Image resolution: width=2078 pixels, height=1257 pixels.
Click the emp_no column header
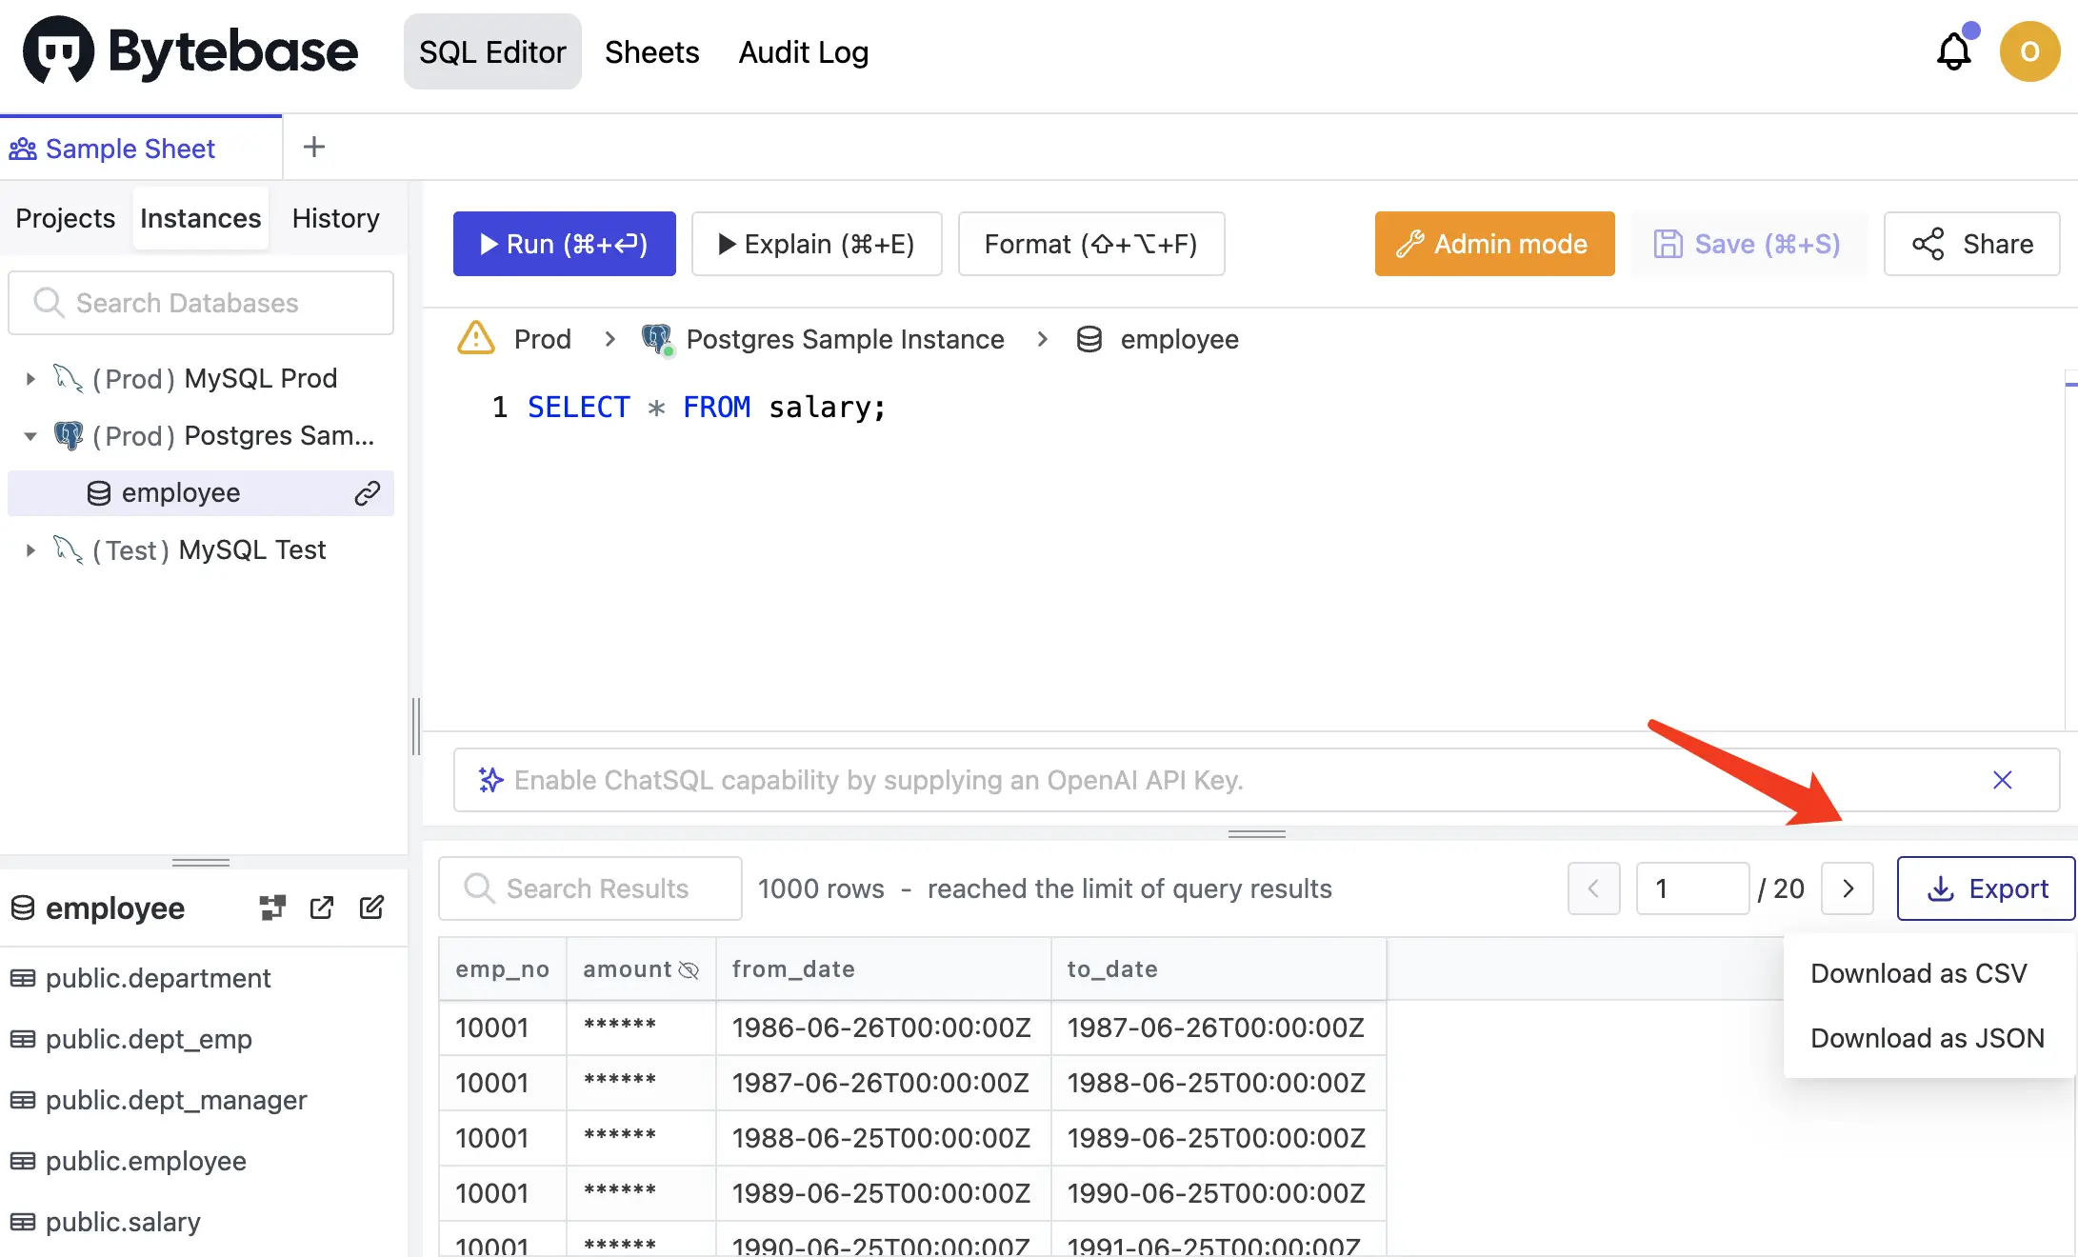(x=502, y=969)
